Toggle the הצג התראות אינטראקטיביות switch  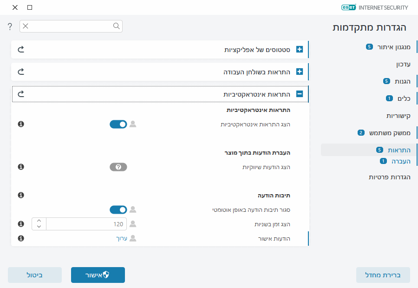click(x=118, y=124)
